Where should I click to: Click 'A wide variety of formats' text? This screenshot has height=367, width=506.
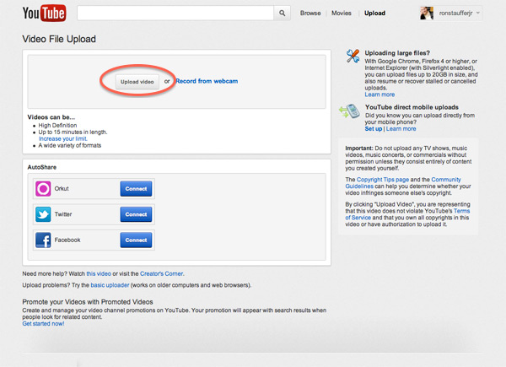tap(70, 146)
